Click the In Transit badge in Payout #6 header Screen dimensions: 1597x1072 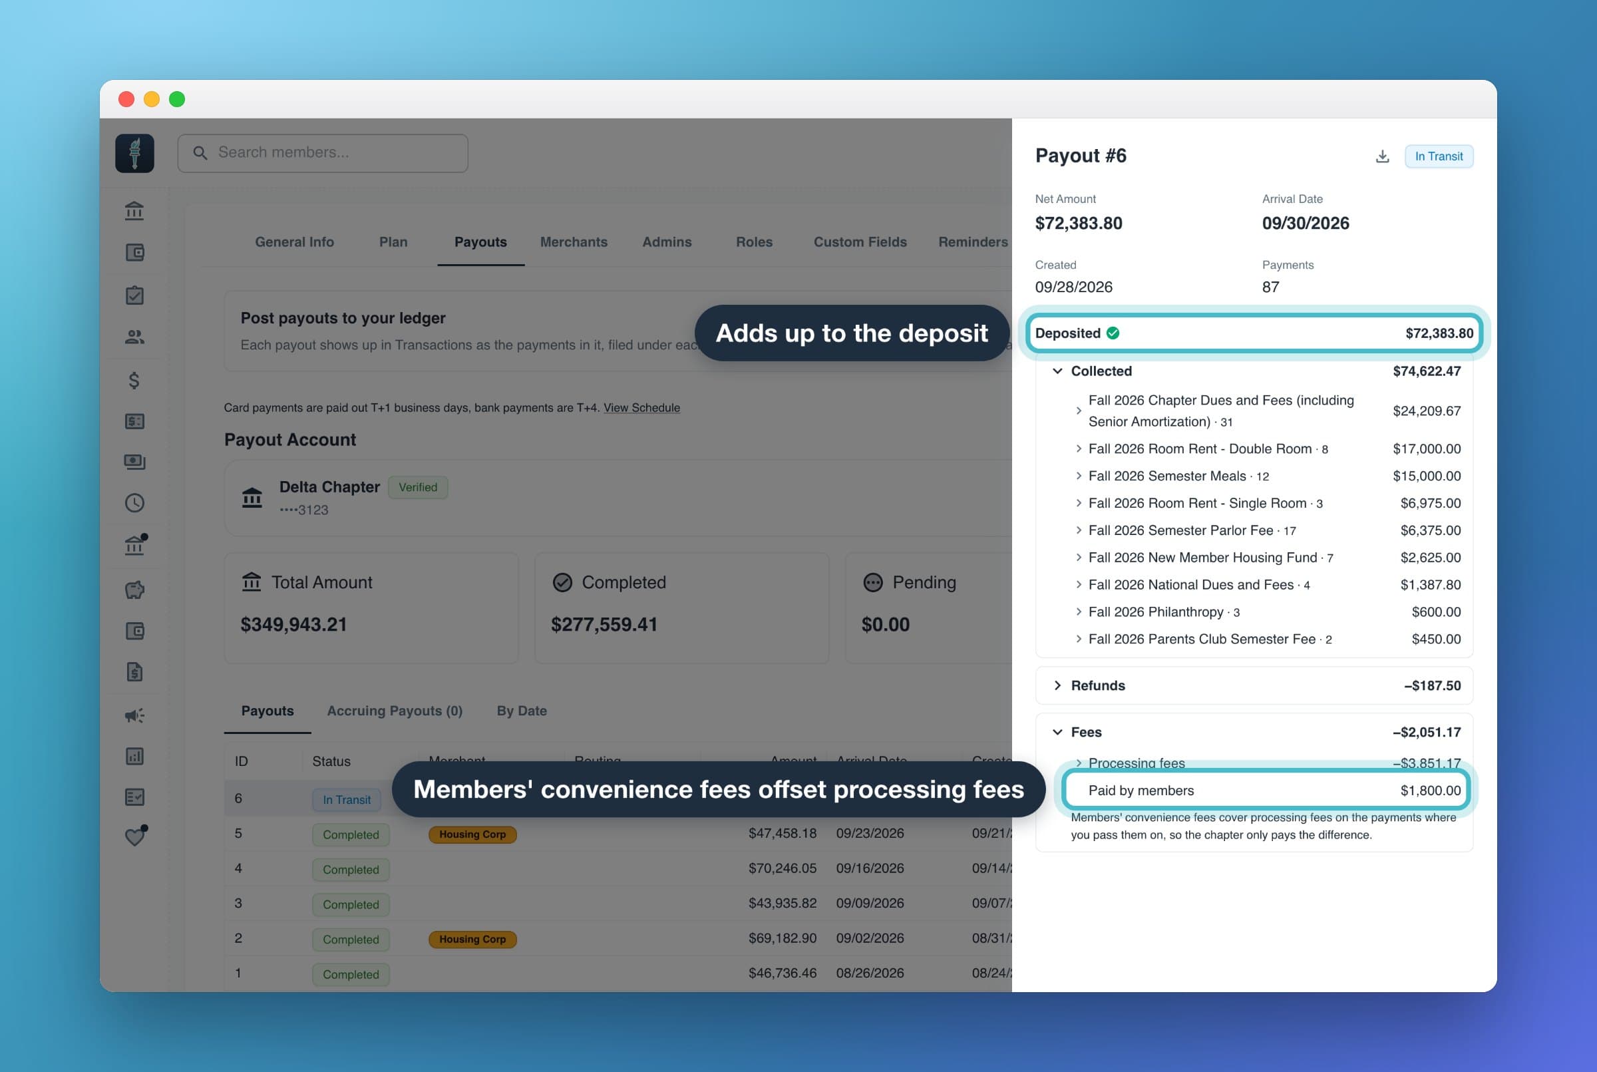point(1439,156)
